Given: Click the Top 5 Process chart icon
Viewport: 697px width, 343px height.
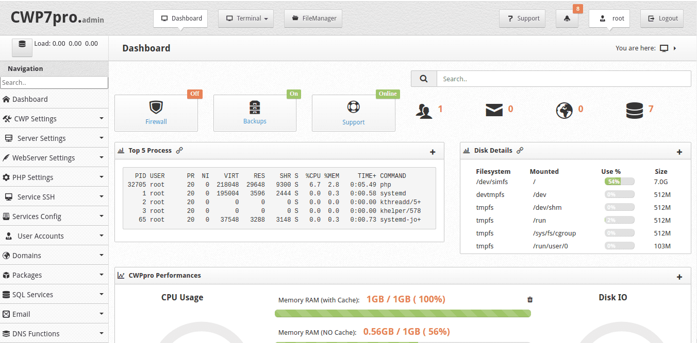Looking at the screenshot, I should click(x=121, y=151).
